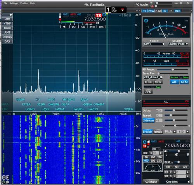Click the slice flag close X icon
This screenshot has width=194, height=185.
click(60, 14)
